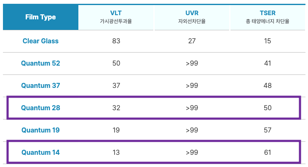The image size is (308, 167).
Task: Click Clear Glass VLT value 83
Action: (x=116, y=41)
